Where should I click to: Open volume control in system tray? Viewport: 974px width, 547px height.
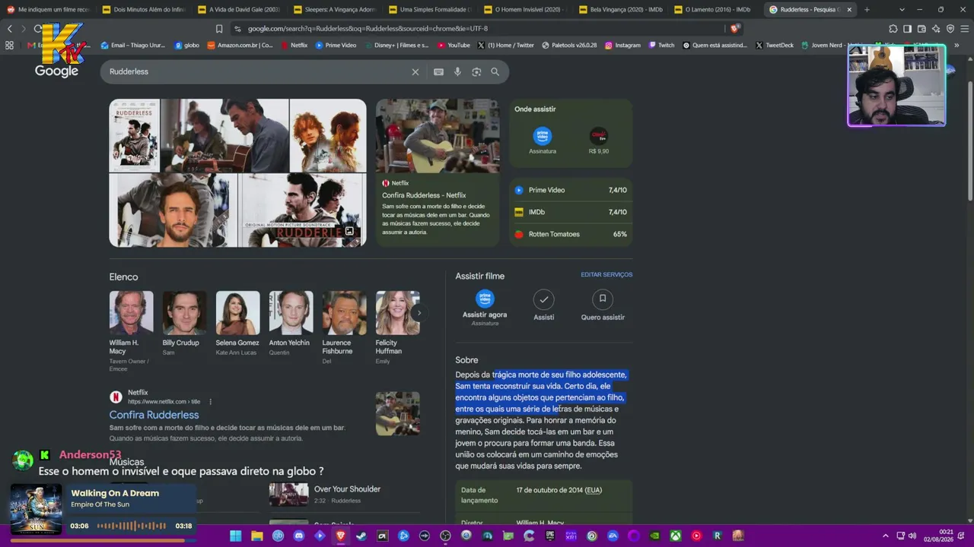912,536
